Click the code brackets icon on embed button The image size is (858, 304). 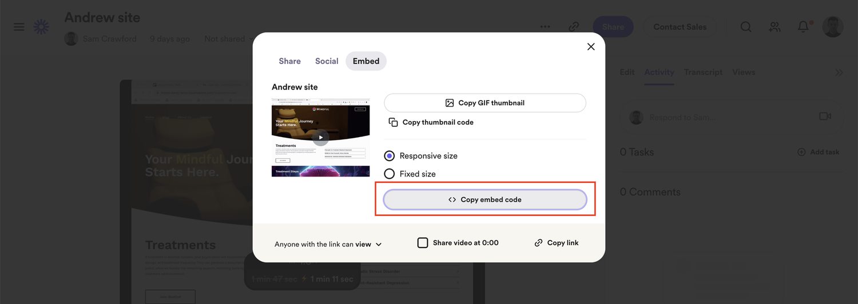(x=452, y=199)
